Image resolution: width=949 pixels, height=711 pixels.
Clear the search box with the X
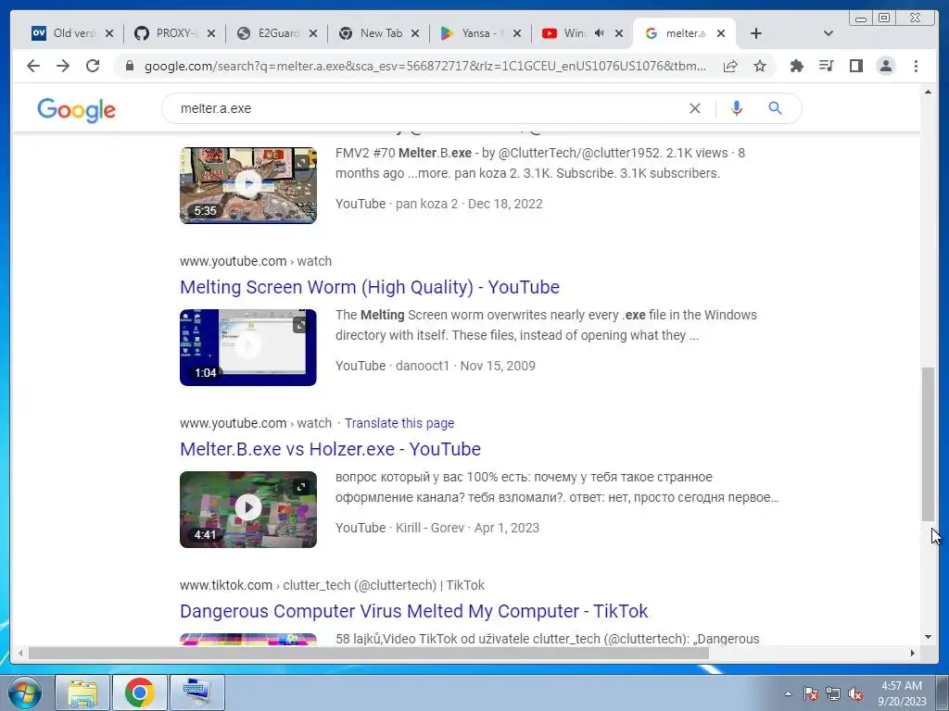(695, 108)
